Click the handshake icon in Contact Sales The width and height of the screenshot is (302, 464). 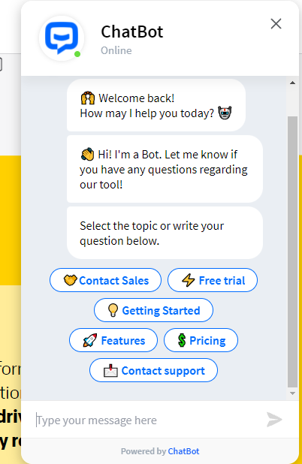click(x=70, y=280)
